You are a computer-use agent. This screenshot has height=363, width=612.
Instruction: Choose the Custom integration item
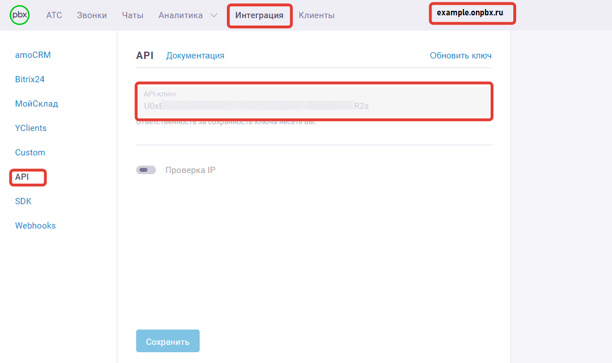click(30, 153)
